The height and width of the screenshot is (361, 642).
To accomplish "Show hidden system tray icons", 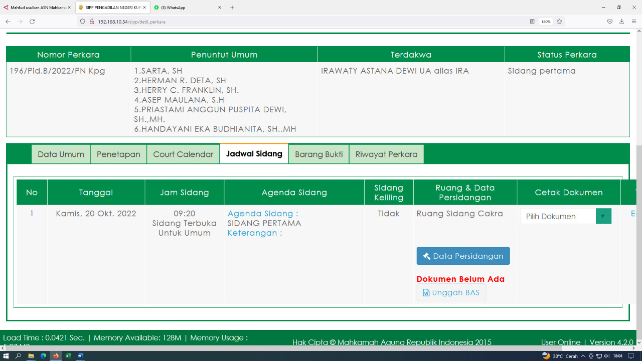I will tap(583, 356).
